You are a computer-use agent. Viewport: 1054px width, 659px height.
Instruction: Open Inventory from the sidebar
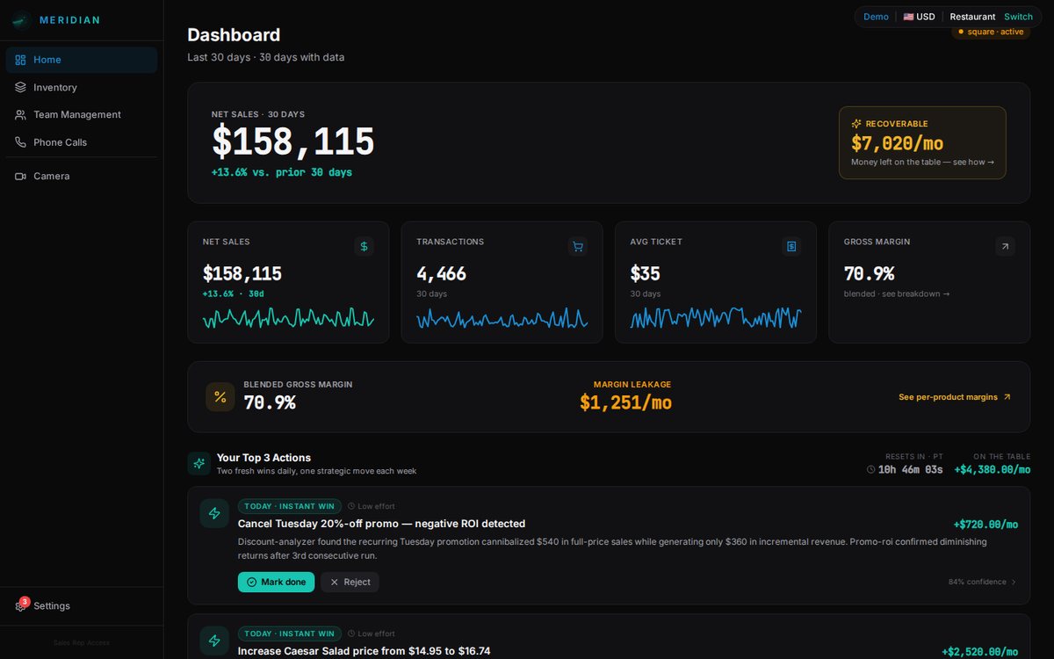click(82, 88)
